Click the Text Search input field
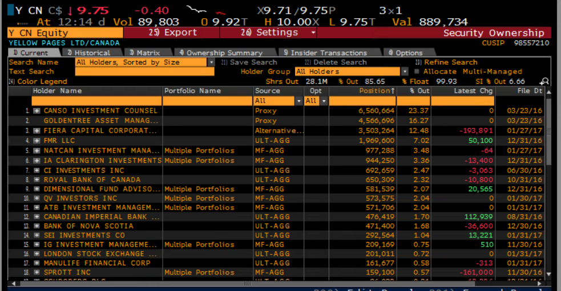Viewport: 561px width, 291px height. tap(144, 72)
